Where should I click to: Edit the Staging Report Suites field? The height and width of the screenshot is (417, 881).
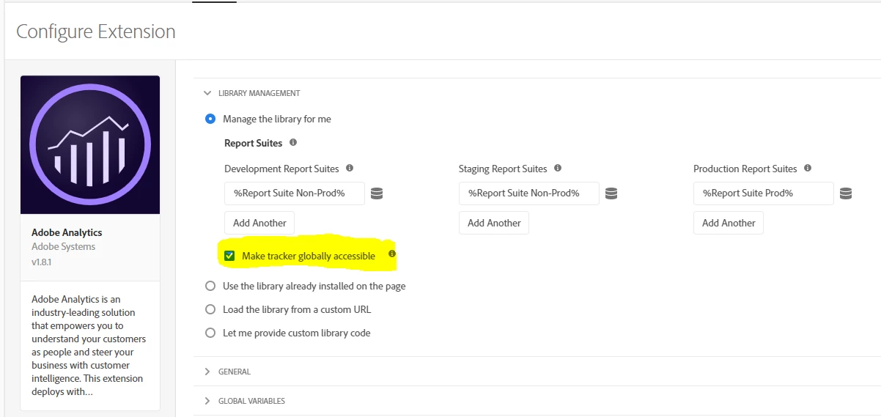pyautogui.click(x=529, y=193)
